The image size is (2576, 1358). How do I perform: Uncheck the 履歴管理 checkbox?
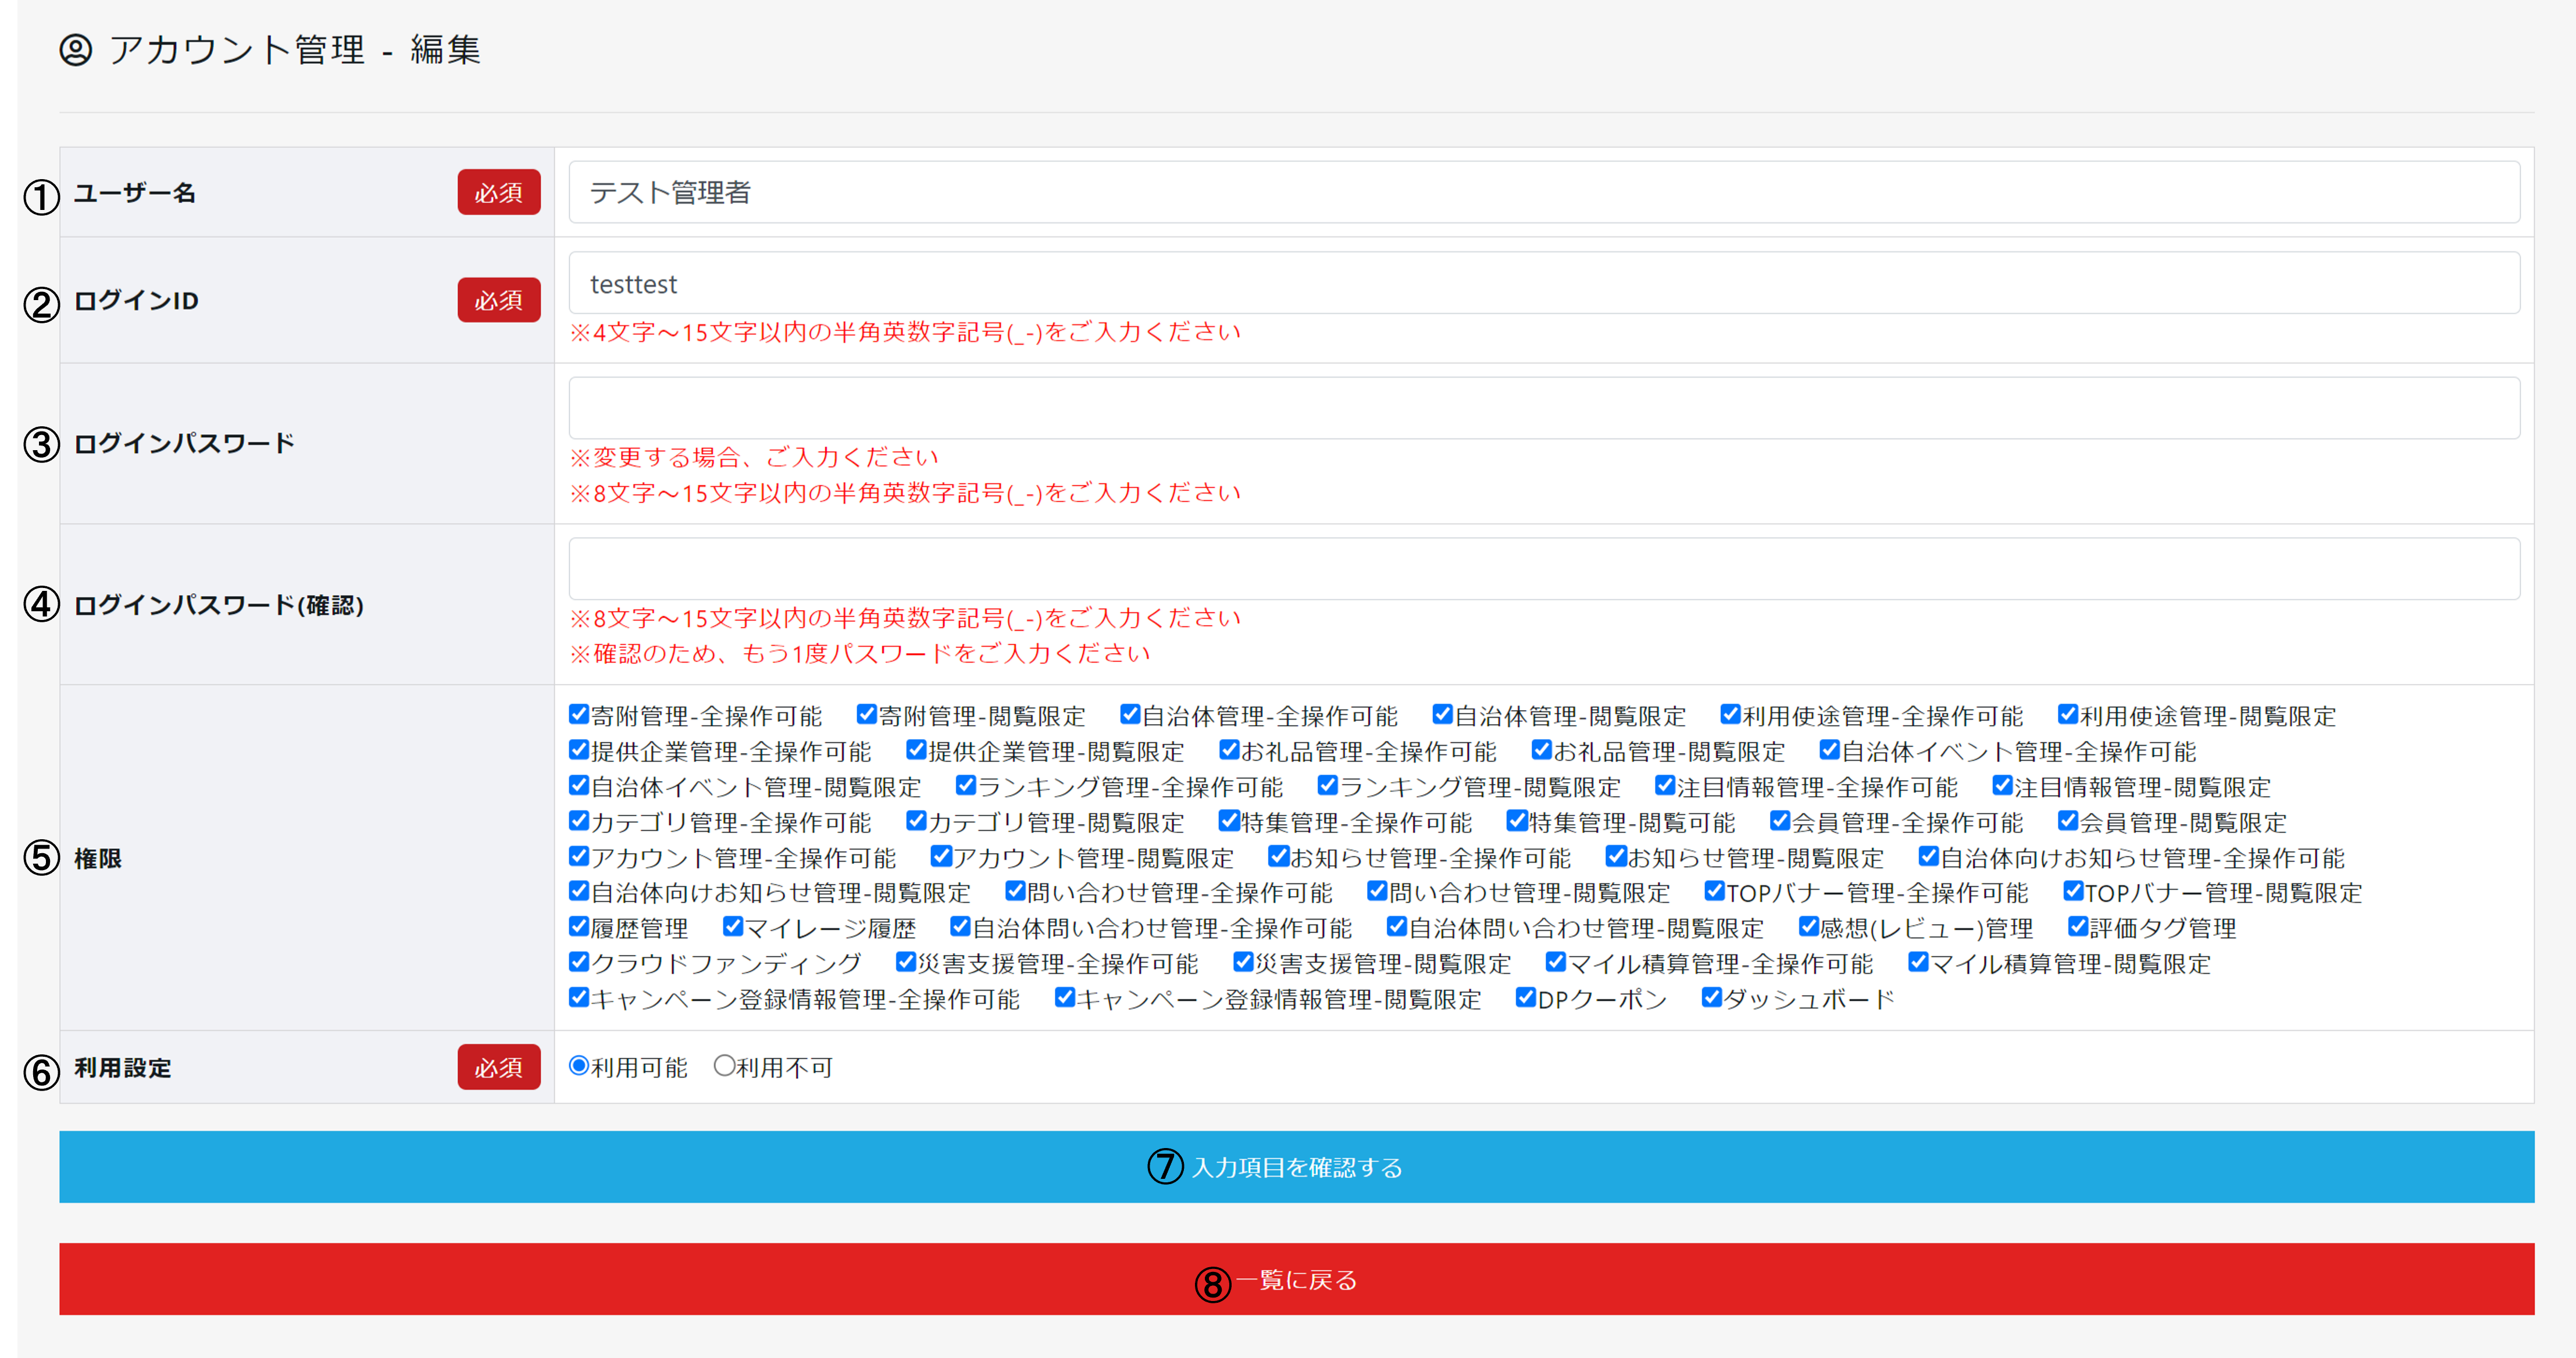point(578,926)
